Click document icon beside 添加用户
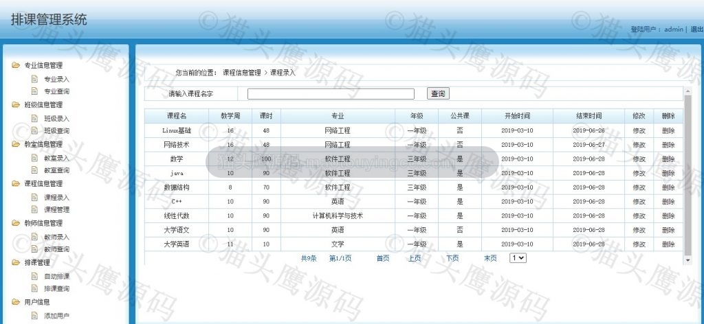 pyautogui.click(x=34, y=316)
